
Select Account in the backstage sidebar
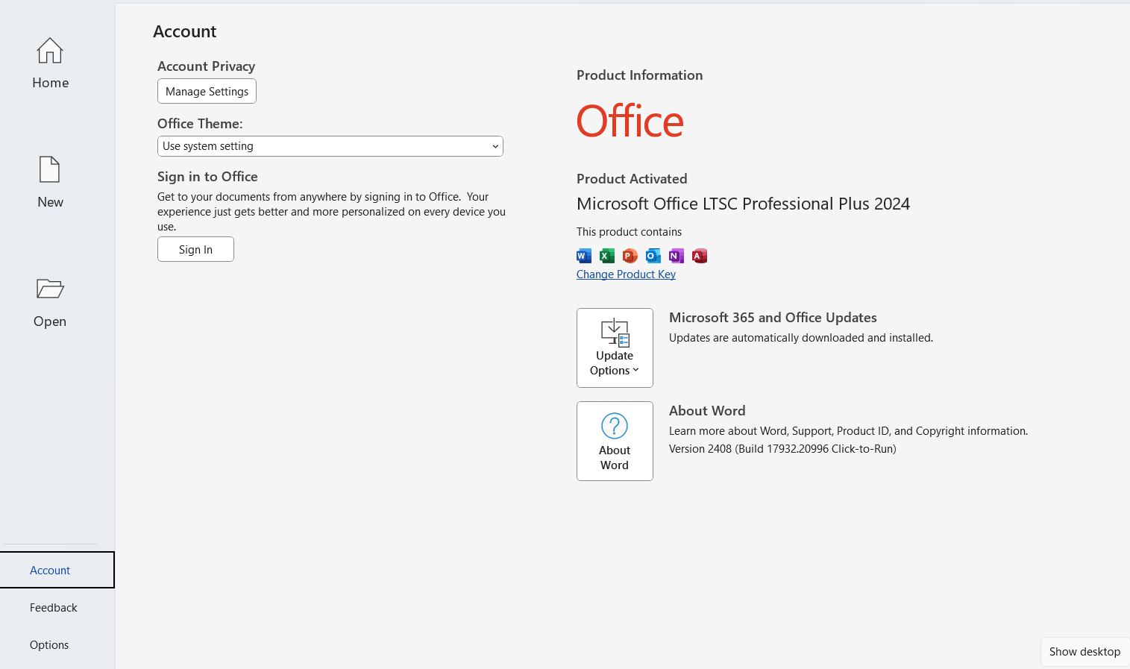click(57, 570)
